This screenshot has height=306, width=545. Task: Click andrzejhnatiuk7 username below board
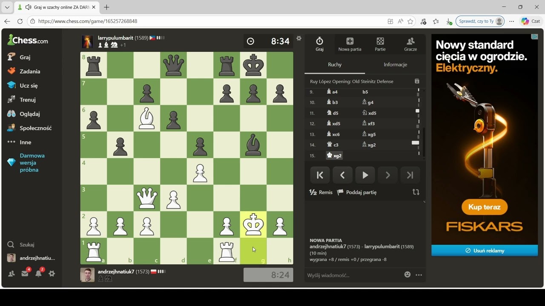tap(116, 272)
